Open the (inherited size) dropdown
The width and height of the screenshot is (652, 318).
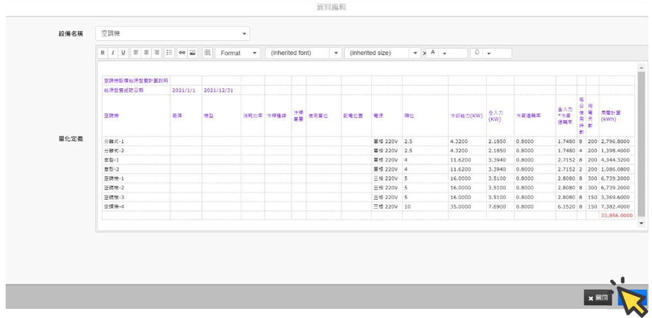382,53
